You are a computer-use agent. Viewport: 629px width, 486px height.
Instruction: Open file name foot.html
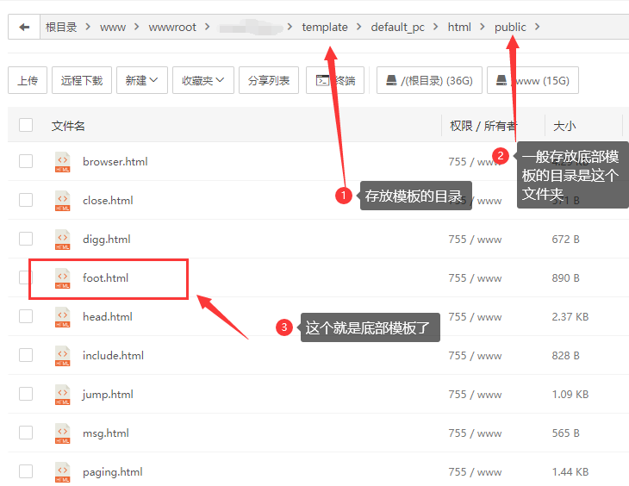[105, 277]
